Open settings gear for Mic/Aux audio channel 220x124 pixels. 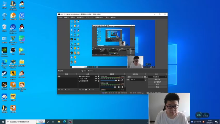pyautogui.click(x=122, y=80)
